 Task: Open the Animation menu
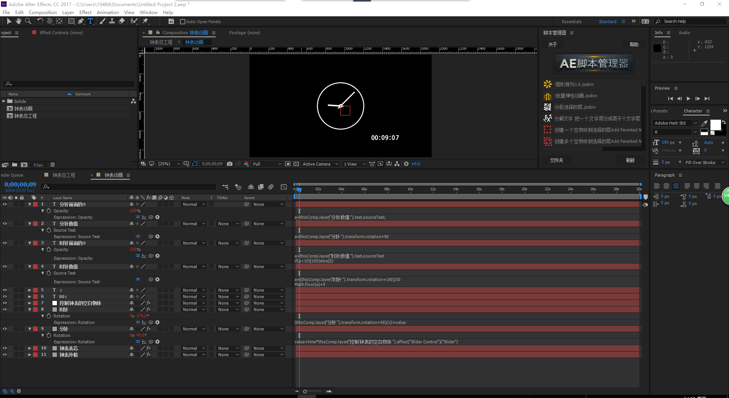pos(108,13)
